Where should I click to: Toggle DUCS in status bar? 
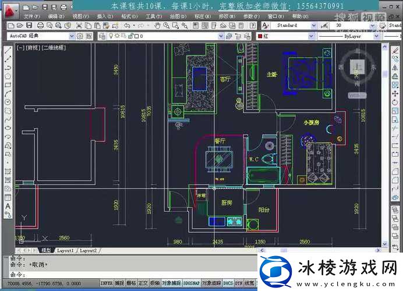point(228,283)
